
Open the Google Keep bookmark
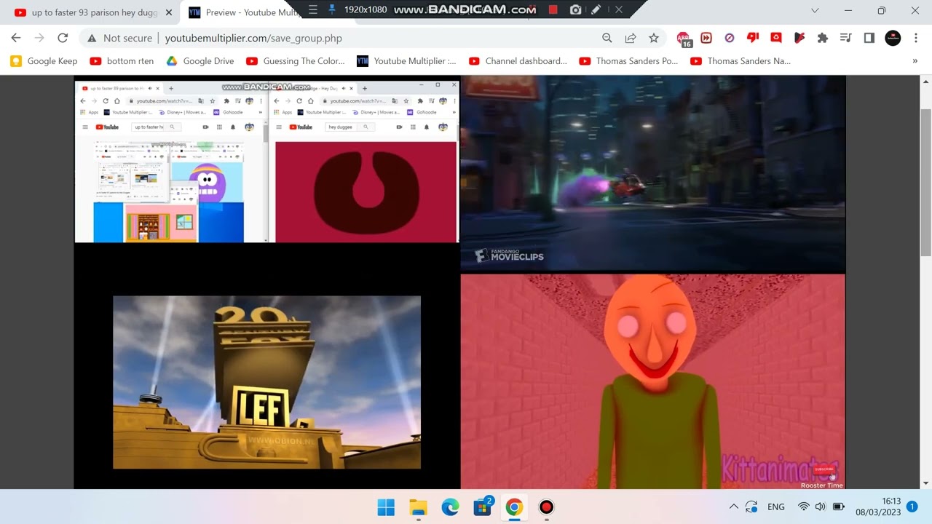point(44,61)
